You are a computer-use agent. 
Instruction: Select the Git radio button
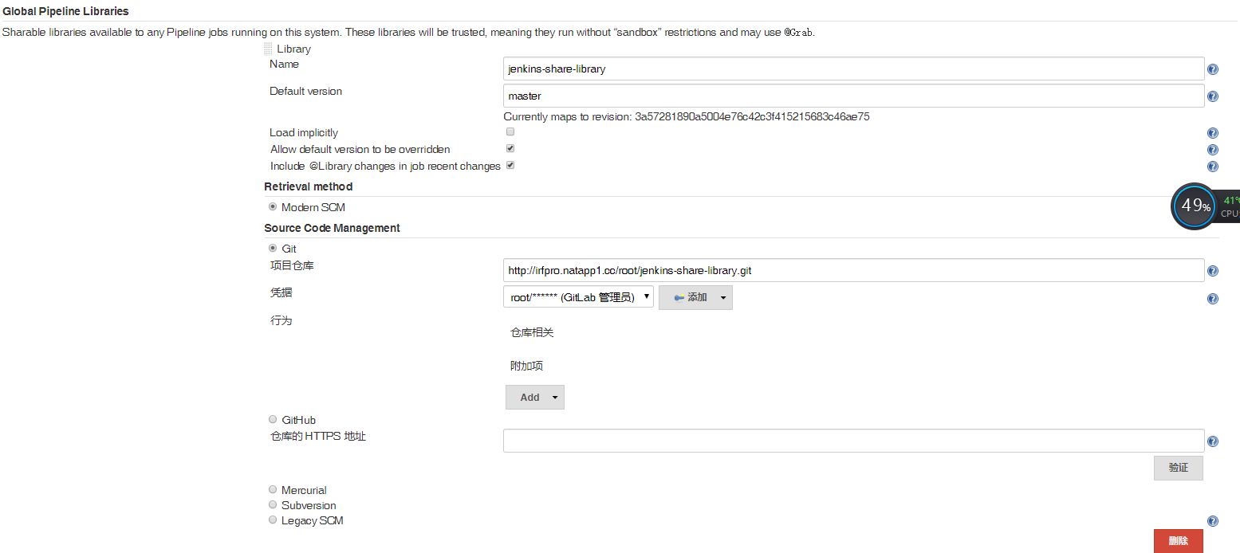click(273, 248)
